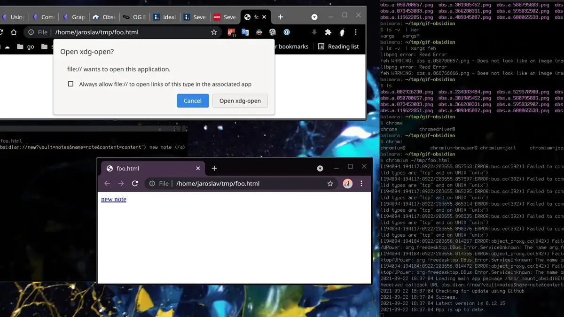Click the Extensions puzzle-piece icon

328,32
